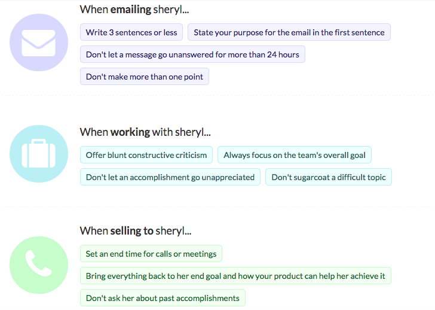Viewport: 435px width, 310px height.
Task: Click the bold word 'emailing' in heading
Action: (x=129, y=10)
